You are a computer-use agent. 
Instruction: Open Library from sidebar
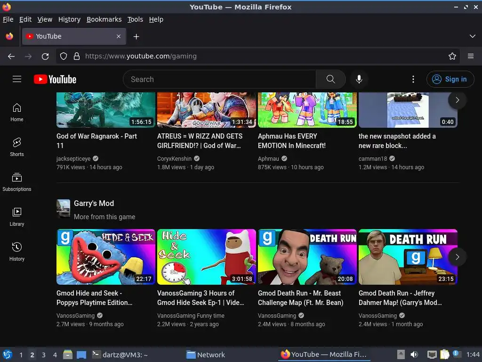click(x=17, y=217)
